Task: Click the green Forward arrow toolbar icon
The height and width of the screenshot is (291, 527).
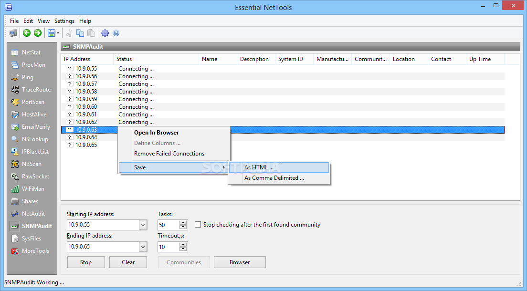Action: click(x=38, y=33)
